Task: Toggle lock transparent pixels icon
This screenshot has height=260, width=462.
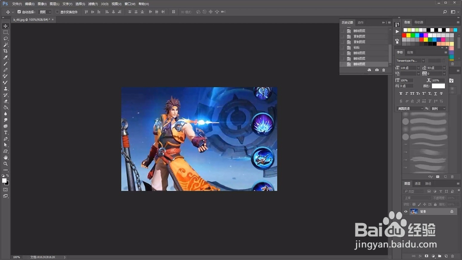Action: point(414,204)
